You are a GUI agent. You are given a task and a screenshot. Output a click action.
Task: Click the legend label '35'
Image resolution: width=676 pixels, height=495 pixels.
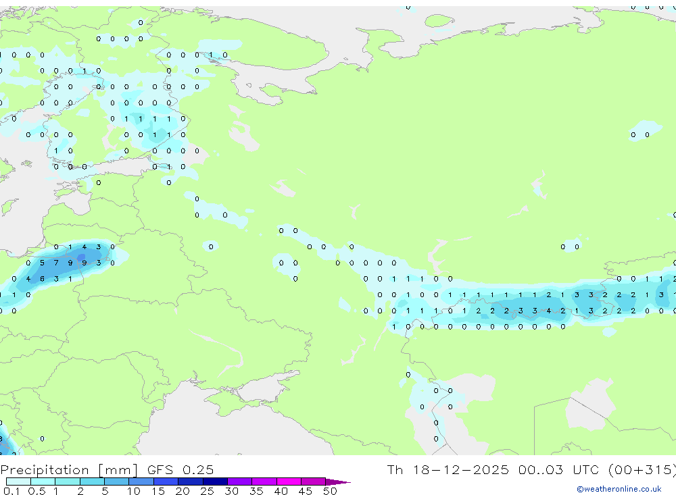pos(256,491)
